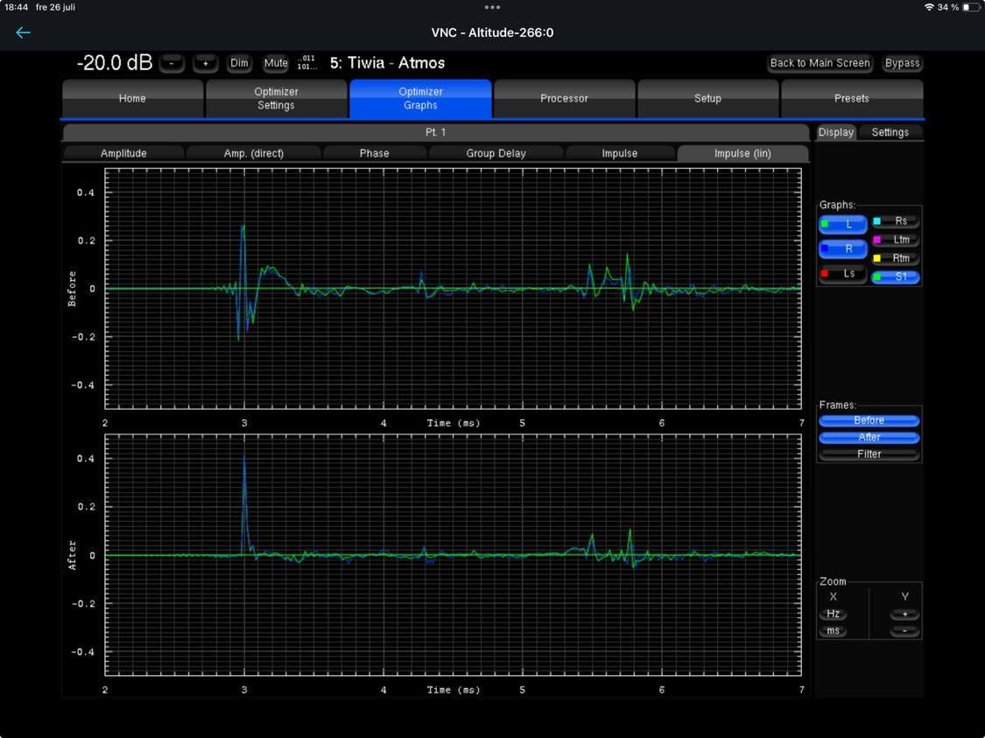Open the Processor tab
The height and width of the screenshot is (738, 985).
pyautogui.click(x=564, y=99)
